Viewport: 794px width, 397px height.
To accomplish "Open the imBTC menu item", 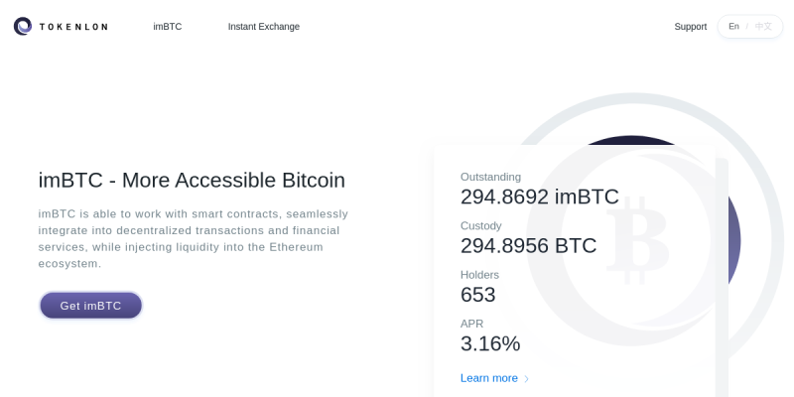I will (x=168, y=27).
